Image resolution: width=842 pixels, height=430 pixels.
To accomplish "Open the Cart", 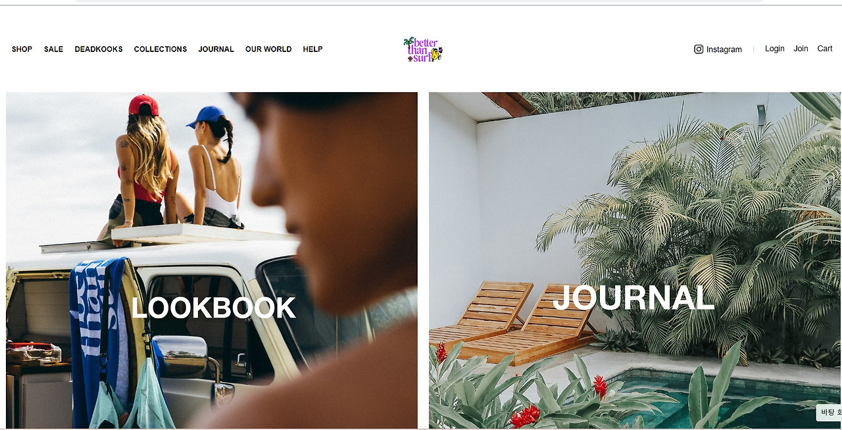I will 825,49.
